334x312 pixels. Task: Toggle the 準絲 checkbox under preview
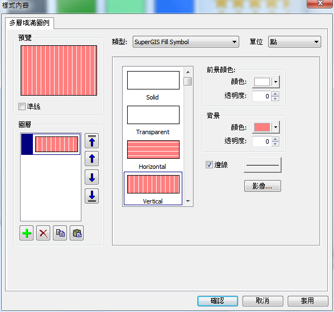(x=22, y=106)
